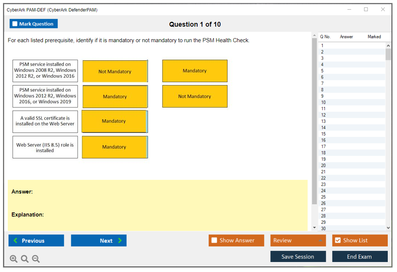Minimize the CyberArk PAM-DEF window
Viewport: 397px width, 272px height.
[x=349, y=10]
